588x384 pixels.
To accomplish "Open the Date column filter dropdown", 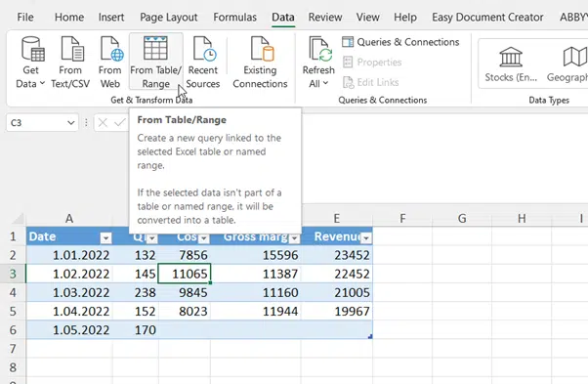I will point(106,237).
